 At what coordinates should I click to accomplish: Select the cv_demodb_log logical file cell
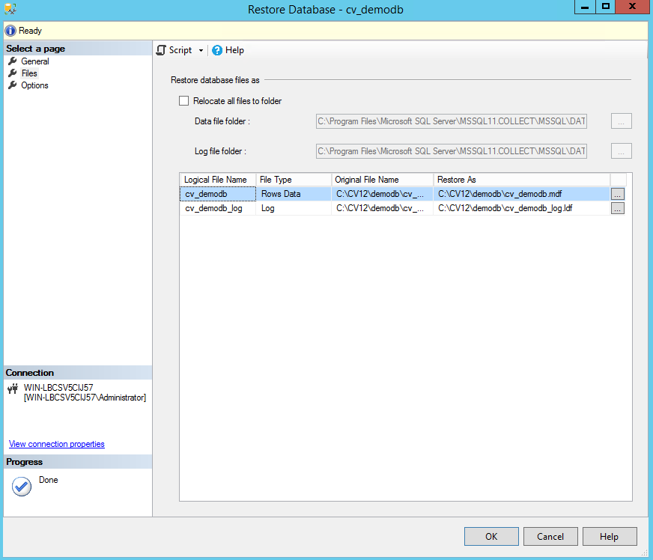point(218,208)
